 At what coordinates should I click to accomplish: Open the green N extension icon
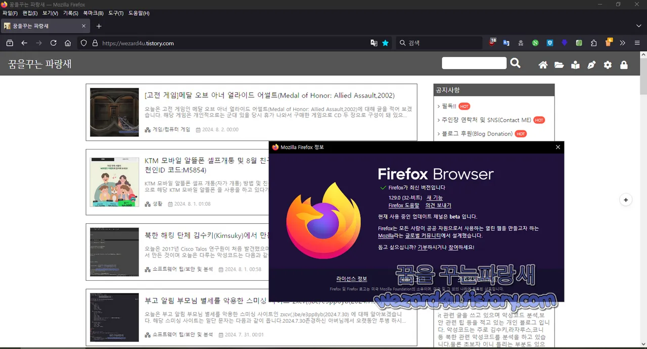coord(535,43)
